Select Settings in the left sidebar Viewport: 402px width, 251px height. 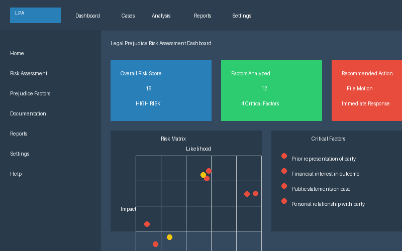[20, 154]
